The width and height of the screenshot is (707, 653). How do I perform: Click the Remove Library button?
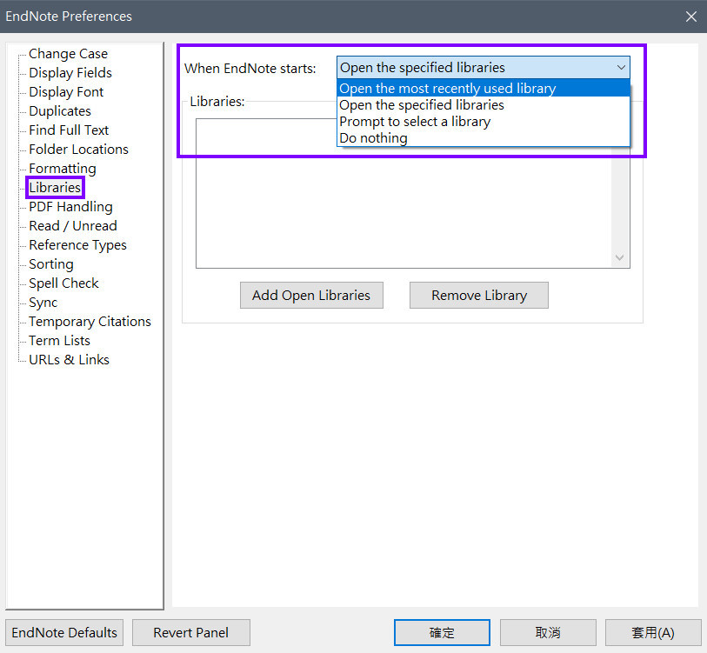point(479,296)
